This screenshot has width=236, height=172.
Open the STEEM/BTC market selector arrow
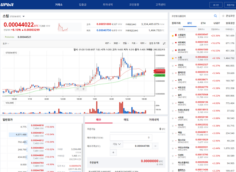tap(24, 16)
